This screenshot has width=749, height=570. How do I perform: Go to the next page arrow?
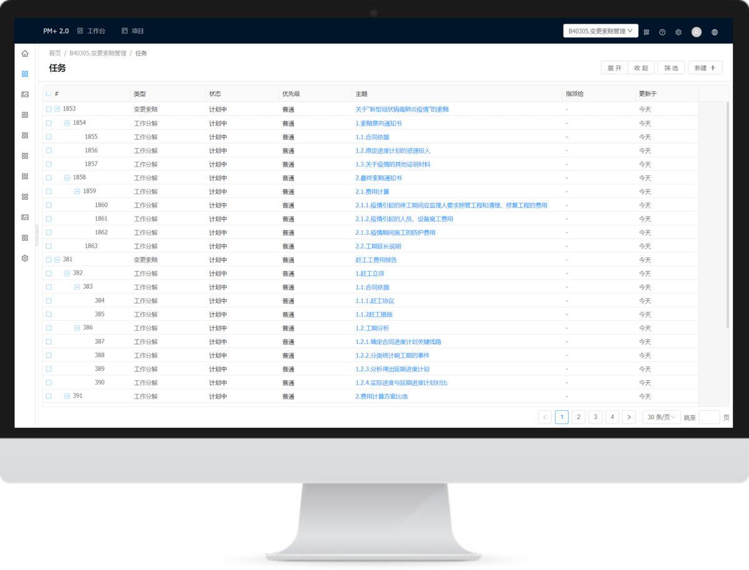[629, 417]
